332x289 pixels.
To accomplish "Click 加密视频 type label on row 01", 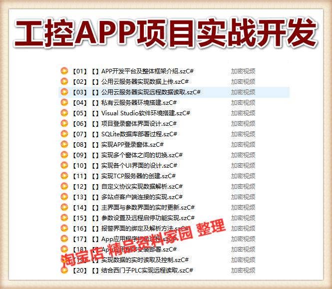I will pyautogui.click(x=243, y=71).
